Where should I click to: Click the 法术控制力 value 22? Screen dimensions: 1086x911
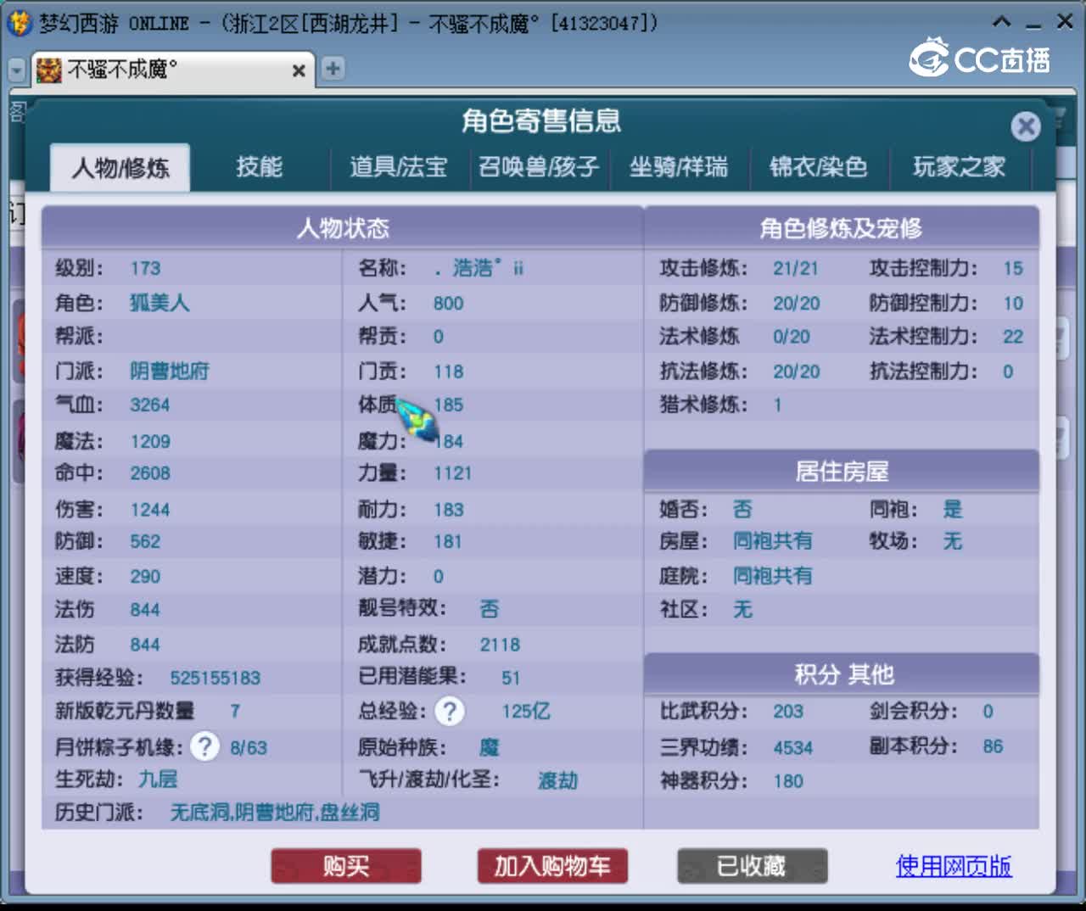pyautogui.click(x=1013, y=336)
